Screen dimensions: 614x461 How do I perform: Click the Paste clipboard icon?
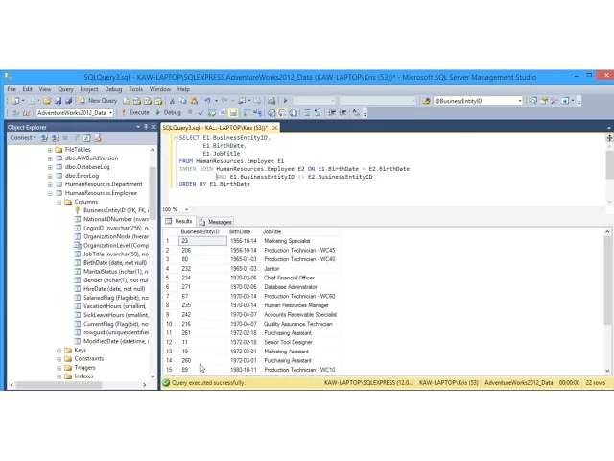click(194, 101)
